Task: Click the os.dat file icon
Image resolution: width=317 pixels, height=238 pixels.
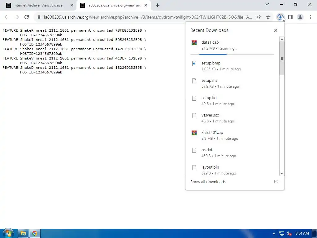Action: (194, 150)
